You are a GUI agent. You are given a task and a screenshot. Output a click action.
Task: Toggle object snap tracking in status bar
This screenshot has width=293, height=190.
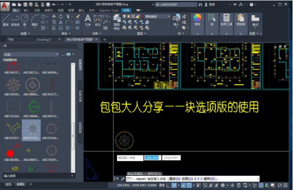tap(184, 185)
